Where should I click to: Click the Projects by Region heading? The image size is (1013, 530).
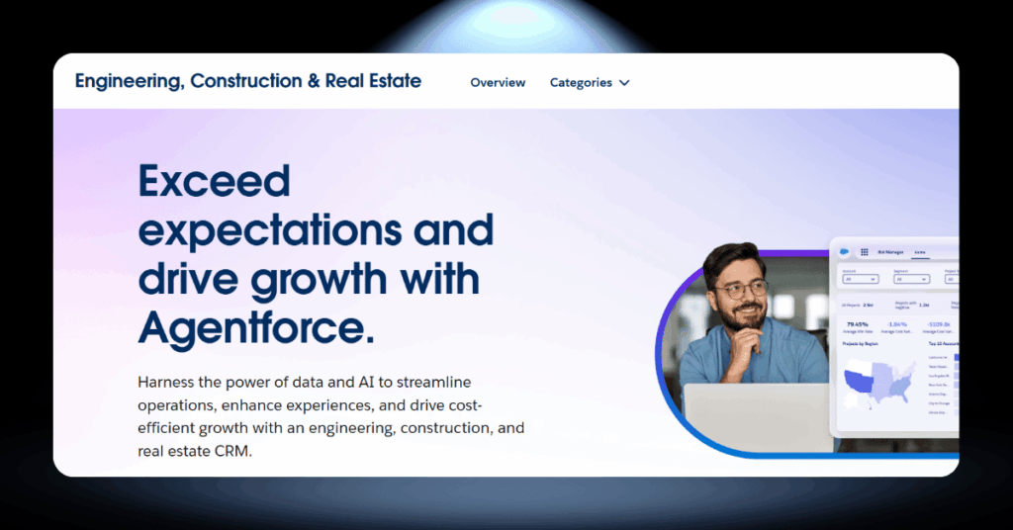tap(860, 343)
